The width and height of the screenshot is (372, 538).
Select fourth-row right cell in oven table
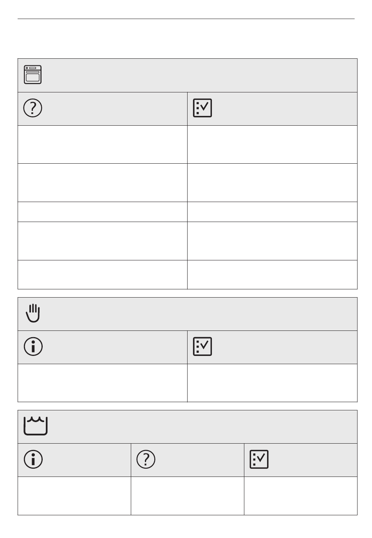pos(272,241)
